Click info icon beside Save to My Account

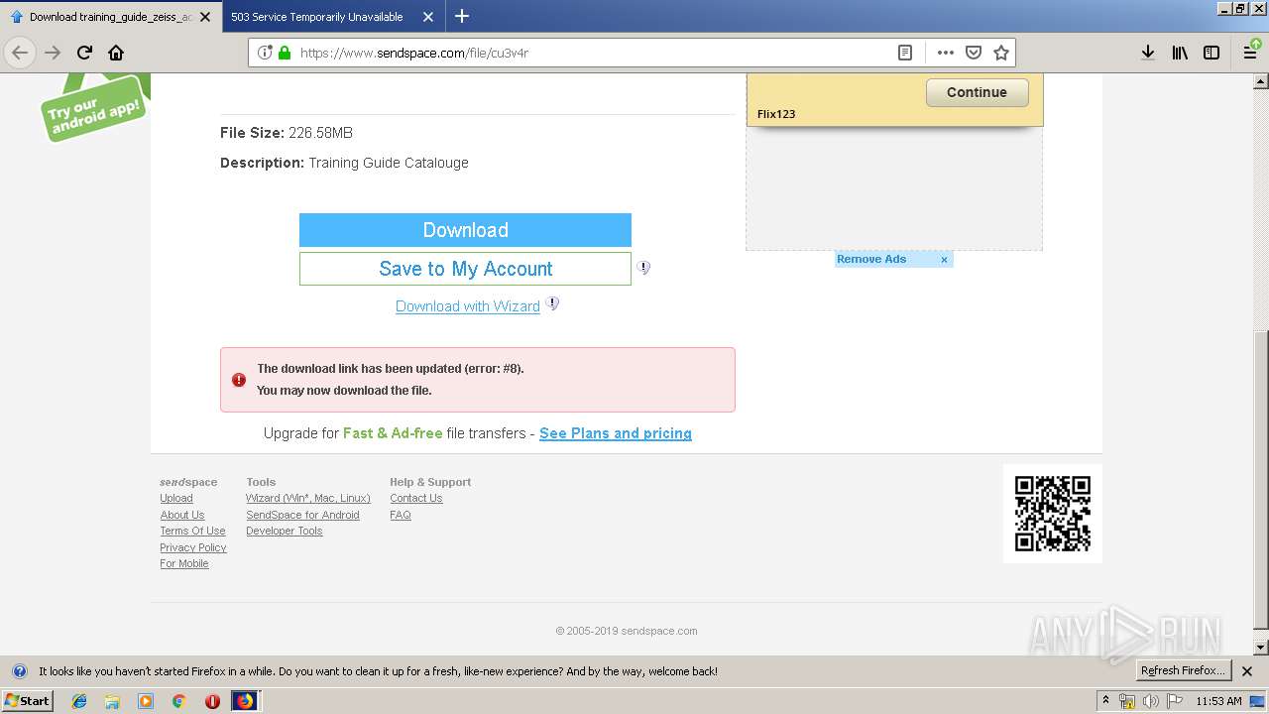click(643, 268)
